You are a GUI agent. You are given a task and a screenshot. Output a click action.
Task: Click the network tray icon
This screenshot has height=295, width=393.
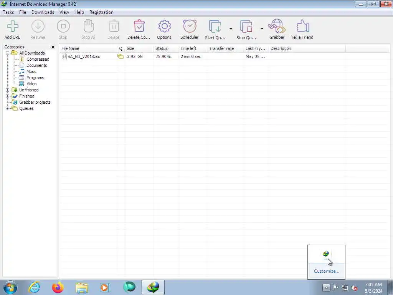point(345,288)
